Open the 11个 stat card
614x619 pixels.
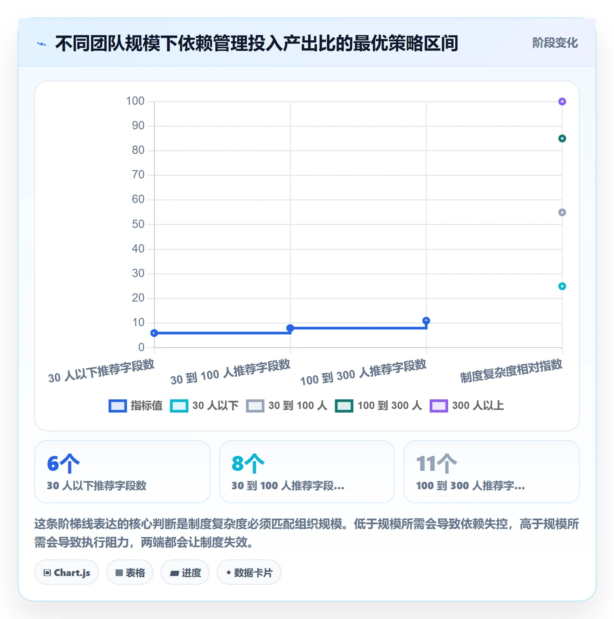492,472
